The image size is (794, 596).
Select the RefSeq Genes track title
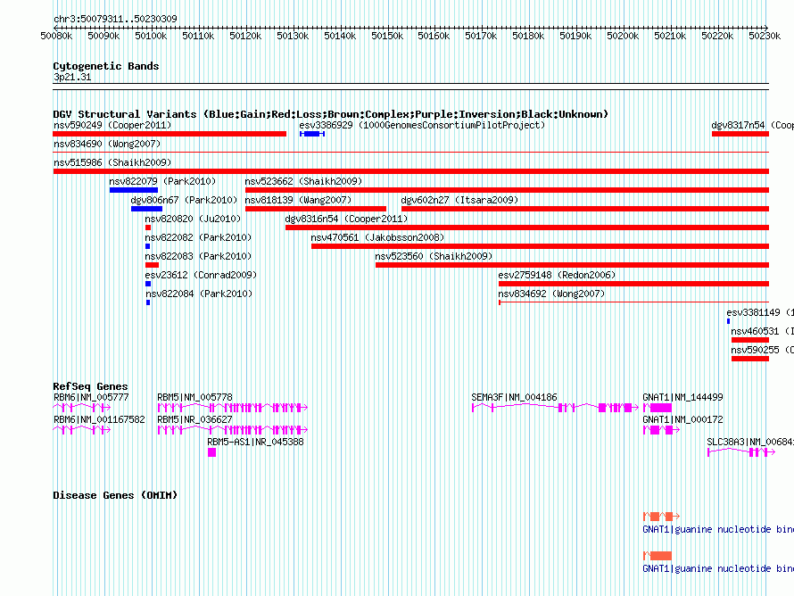click(91, 386)
